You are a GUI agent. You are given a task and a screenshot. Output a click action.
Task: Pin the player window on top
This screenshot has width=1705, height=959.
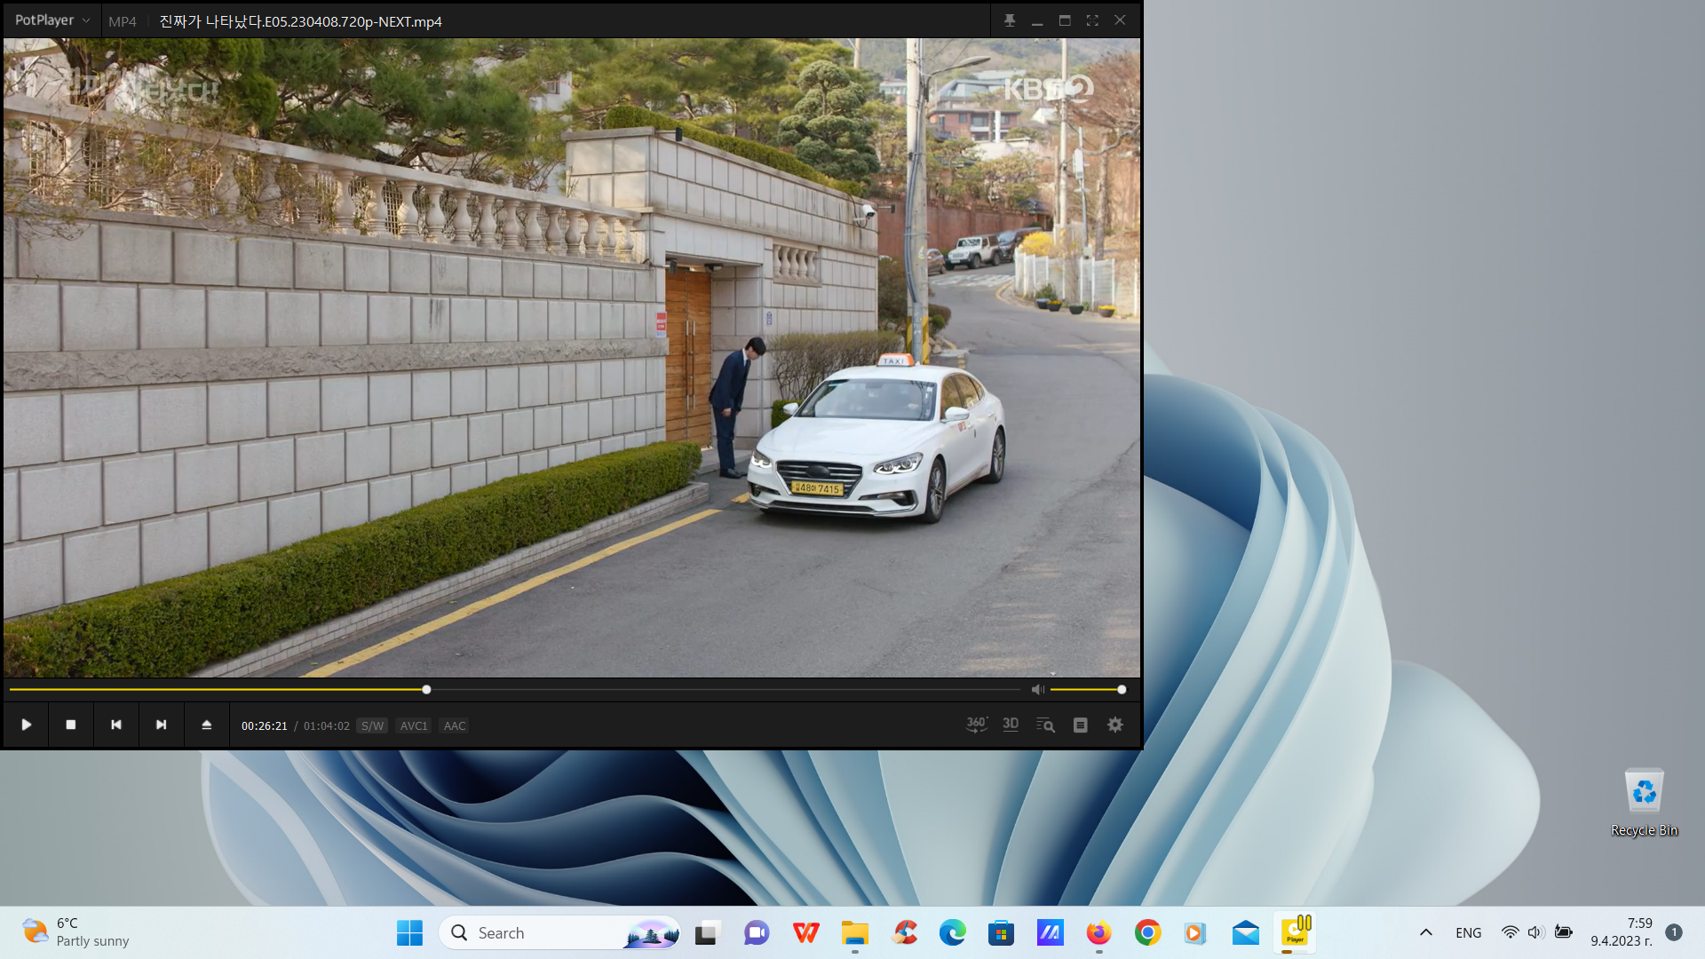1010,20
